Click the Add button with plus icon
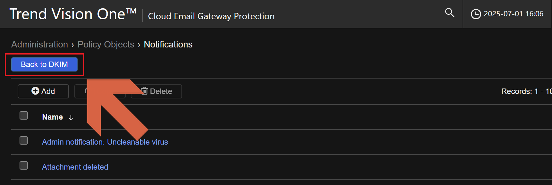Viewport: 552px width, 185px height. coord(43,91)
